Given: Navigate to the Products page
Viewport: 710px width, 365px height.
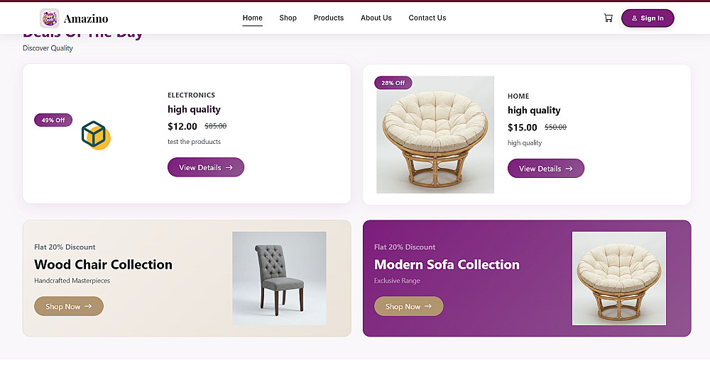Looking at the screenshot, I should (328, 18).
